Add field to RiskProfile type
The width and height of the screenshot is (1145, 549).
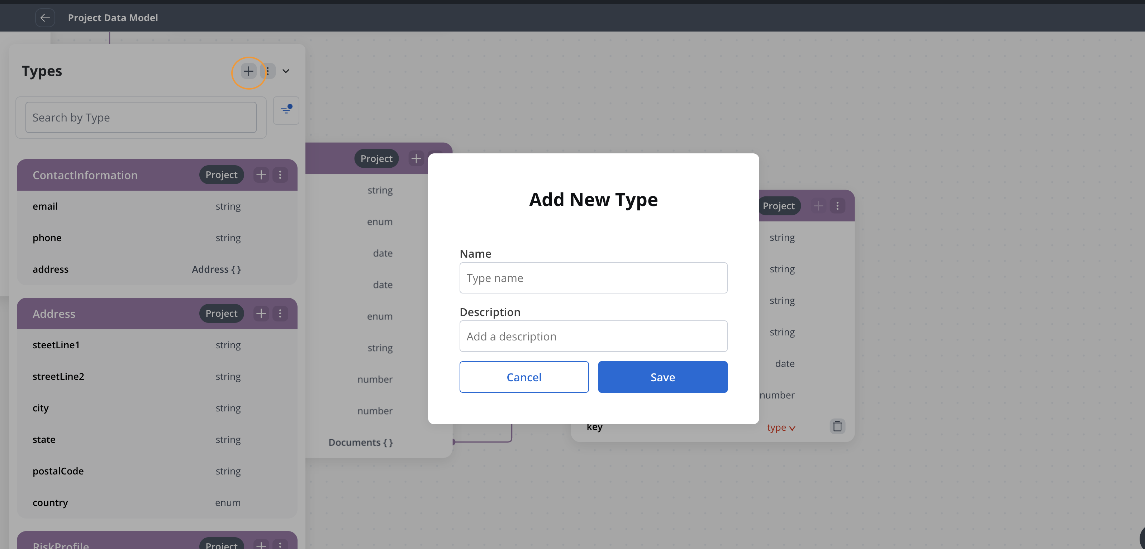click(261, 545)
